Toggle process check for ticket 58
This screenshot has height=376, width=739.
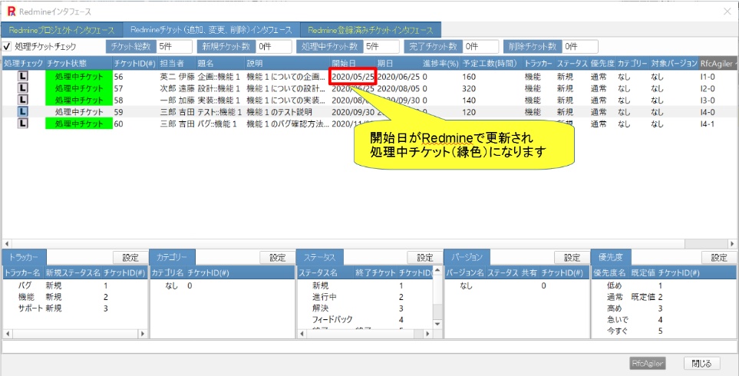23,100
